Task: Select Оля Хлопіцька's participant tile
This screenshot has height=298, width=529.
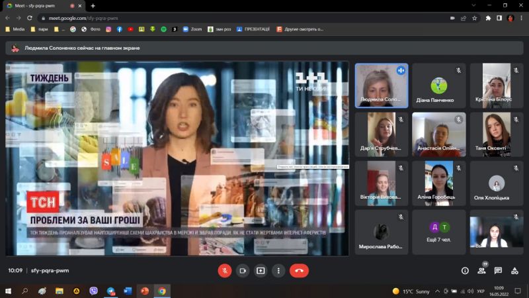Action: pos(497,183)
